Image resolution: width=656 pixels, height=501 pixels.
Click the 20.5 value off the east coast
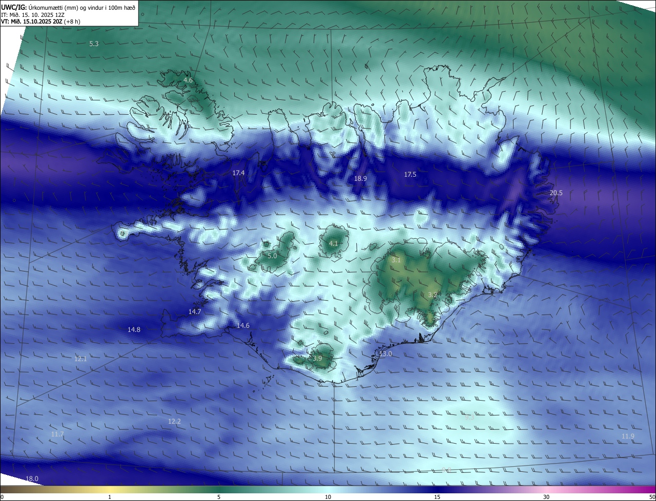556,193
